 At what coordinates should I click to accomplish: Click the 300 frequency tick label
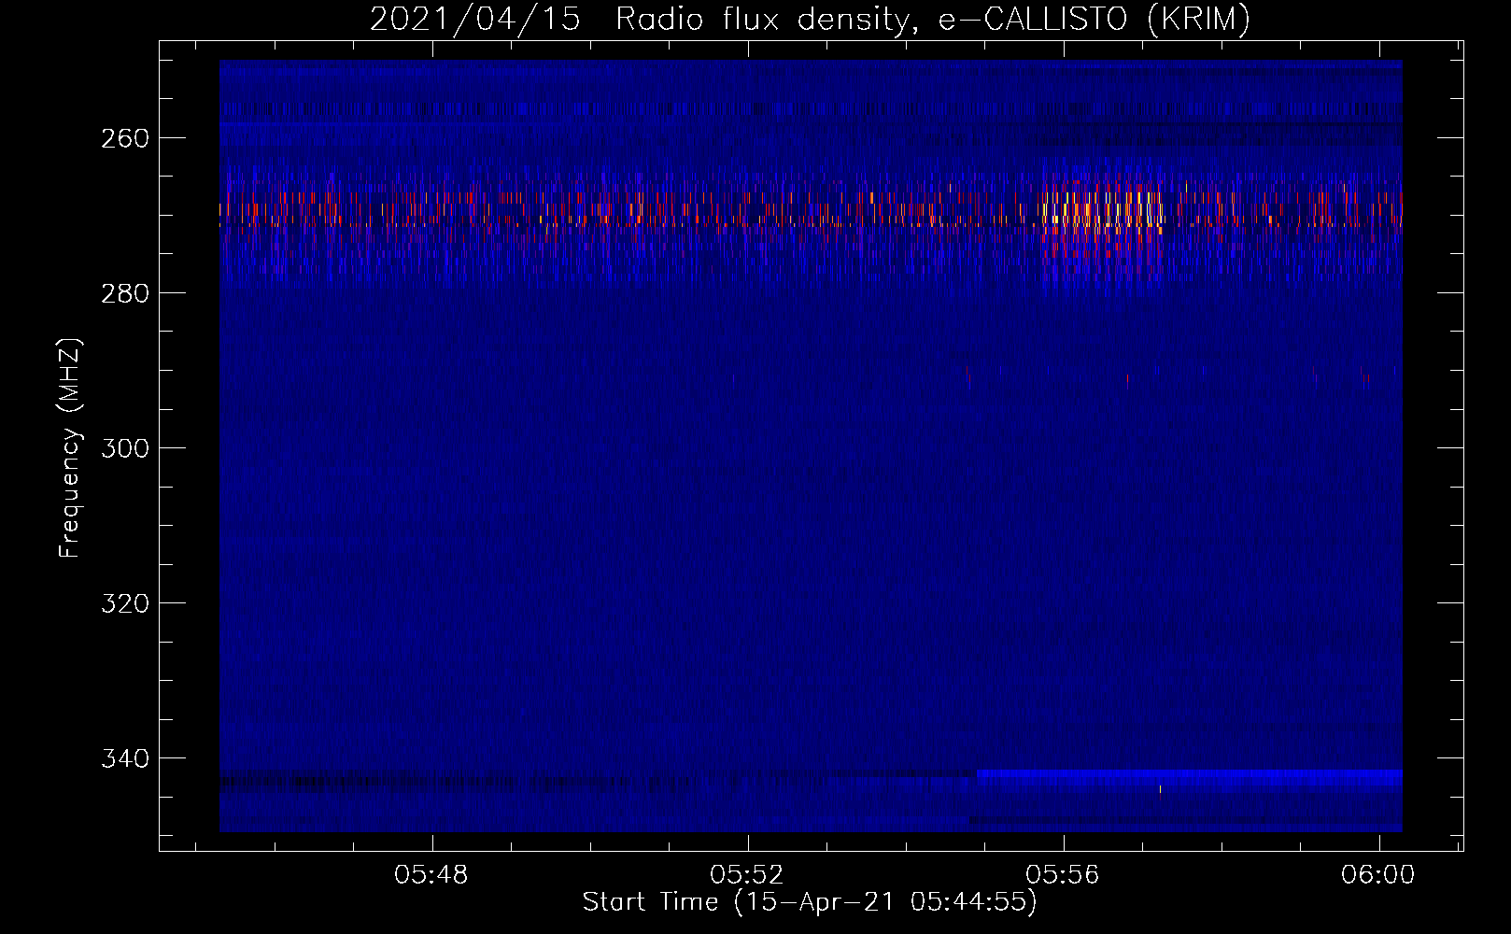click(x=124, y=448)
